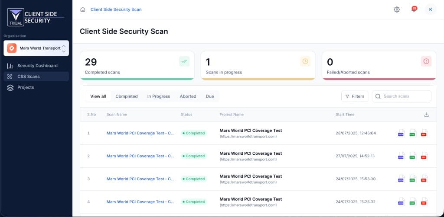Get JSON file for the 15:53:30 scan
Image resolution: width=444 pixels, height=217 pixels.
[x=401, y=179]
